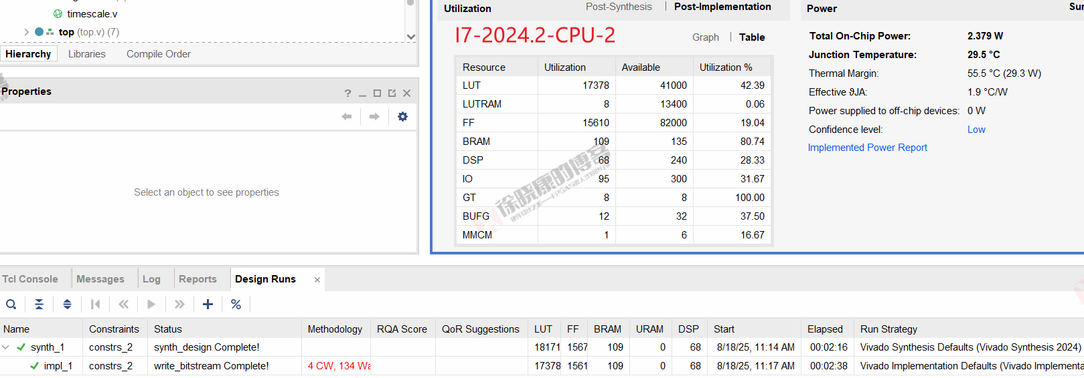This screenshot has height=378, width=1084.
Task: Go to next object in Properties
Action: (x=374, y=117)
